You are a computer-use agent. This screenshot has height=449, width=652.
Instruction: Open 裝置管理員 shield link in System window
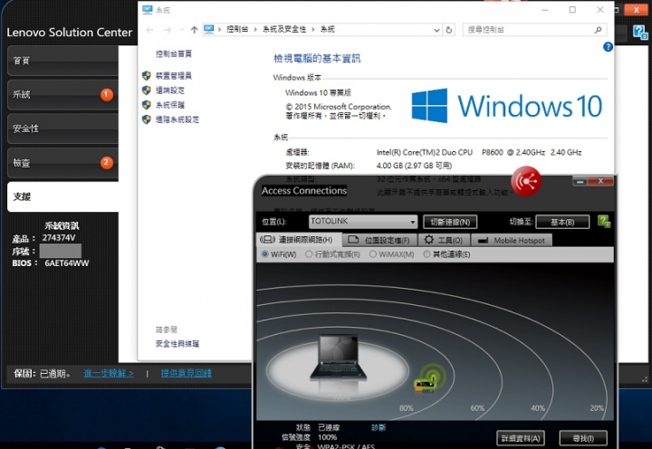point(173,76)
